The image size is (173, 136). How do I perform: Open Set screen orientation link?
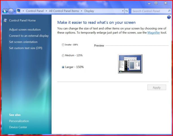[23, 42]
